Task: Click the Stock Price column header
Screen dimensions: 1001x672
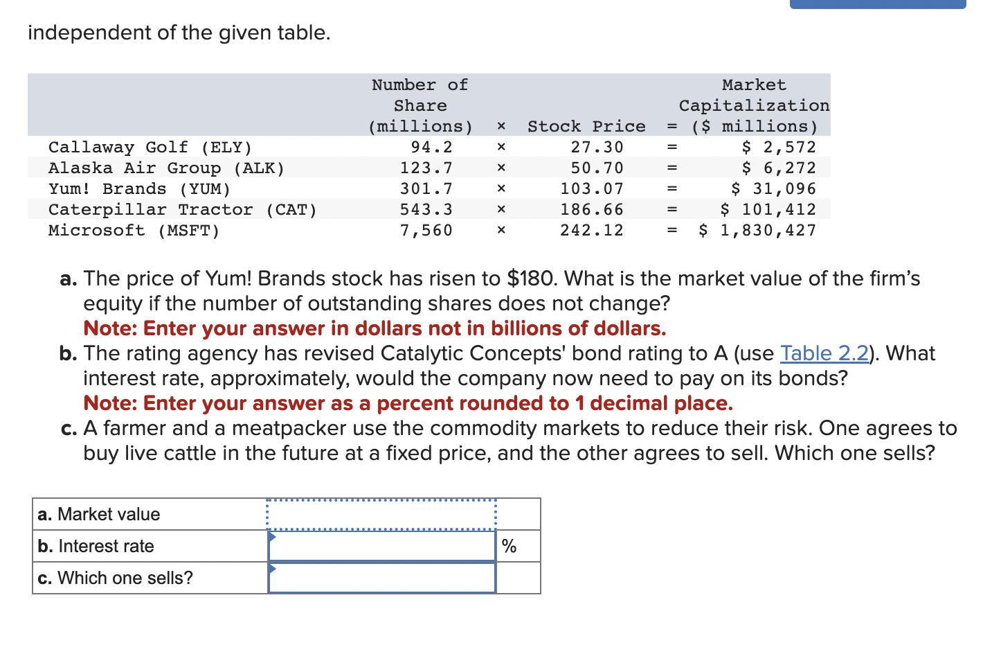Action: tap(586, 126)
